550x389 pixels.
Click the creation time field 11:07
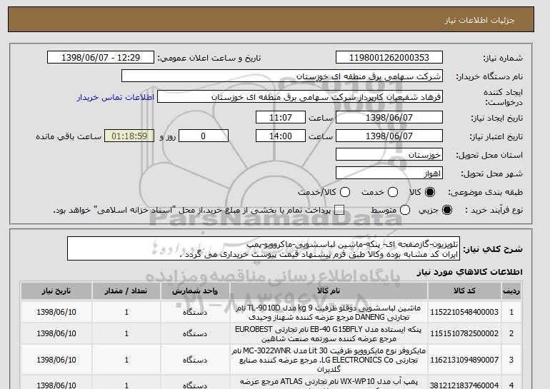pos(281,117)
